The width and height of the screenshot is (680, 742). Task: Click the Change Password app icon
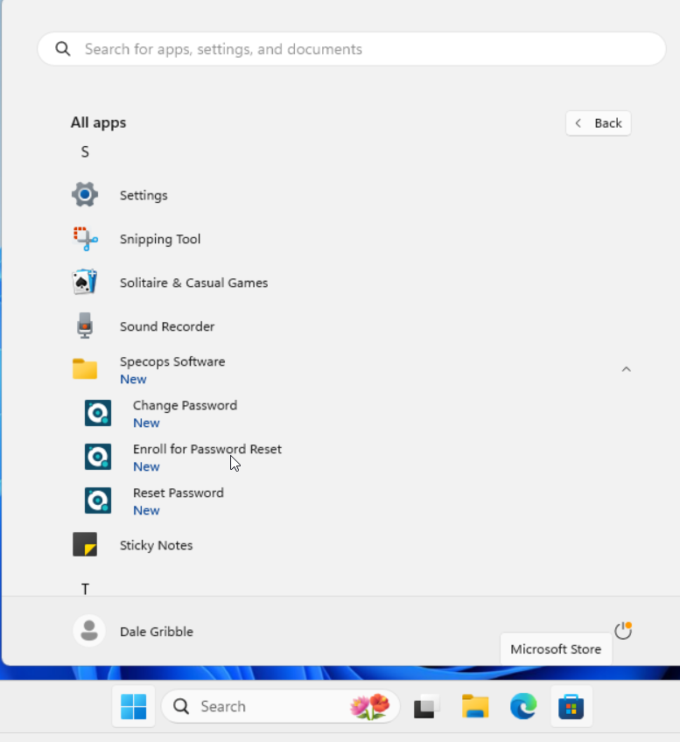click(x=98, y=413)
